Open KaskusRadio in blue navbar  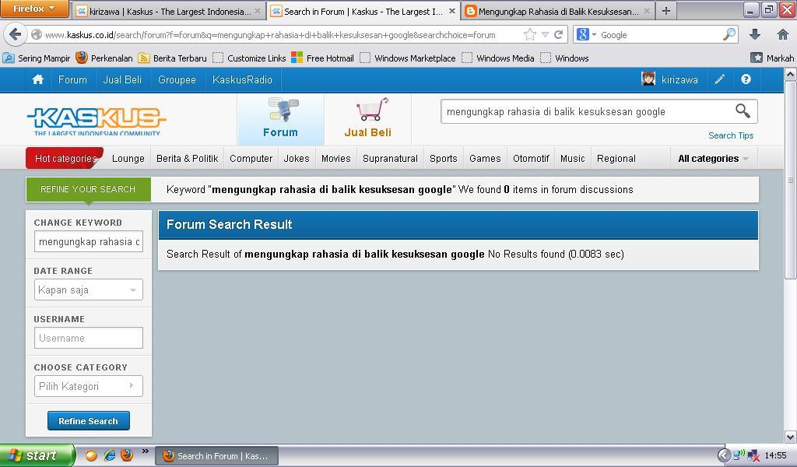243,80
